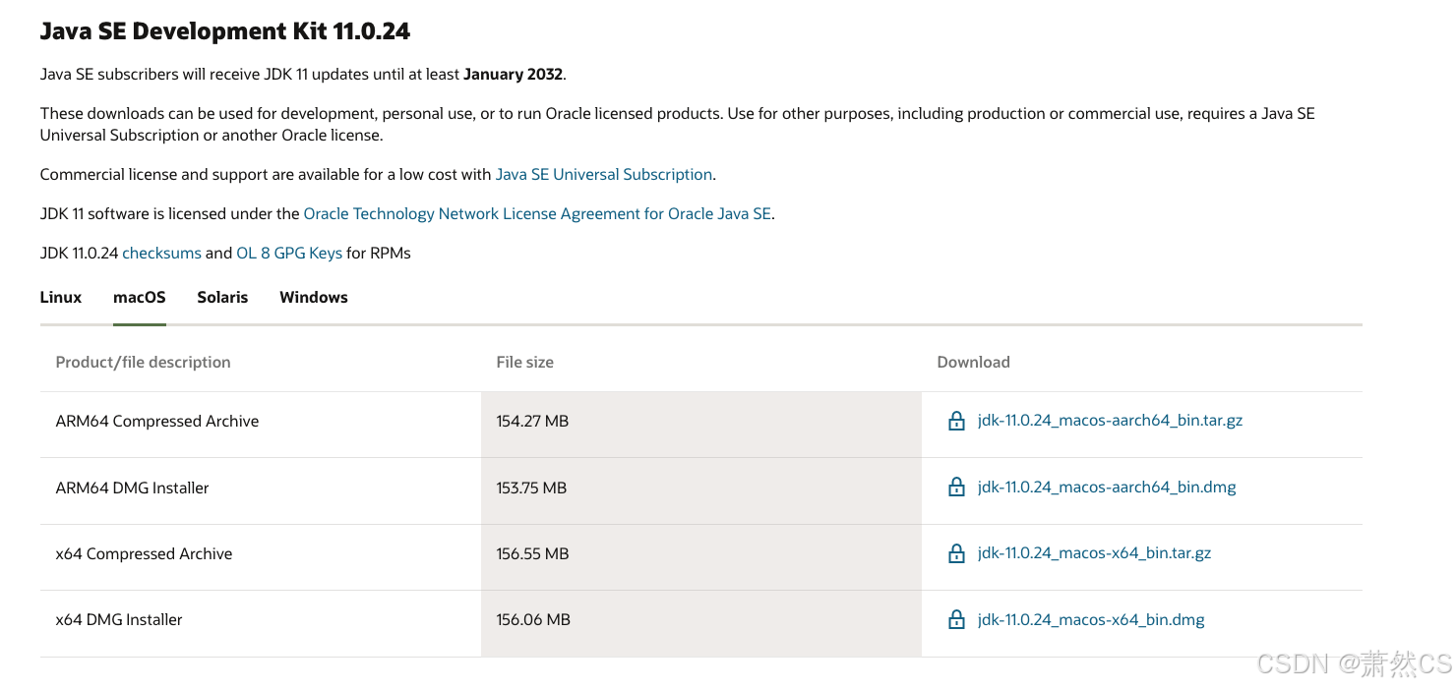Click the bold 'January 2032' text
The height and width of the screenshot is (689, 1456).
(x=513, y=74)
